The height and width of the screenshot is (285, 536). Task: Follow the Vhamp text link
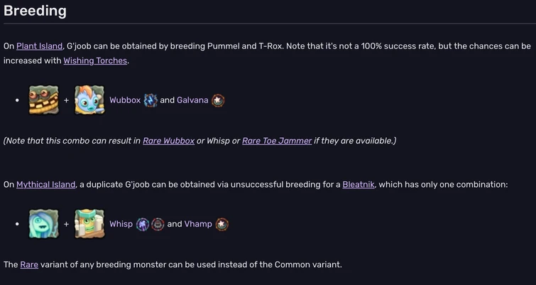pyautogui.click(x=198, y=224)
